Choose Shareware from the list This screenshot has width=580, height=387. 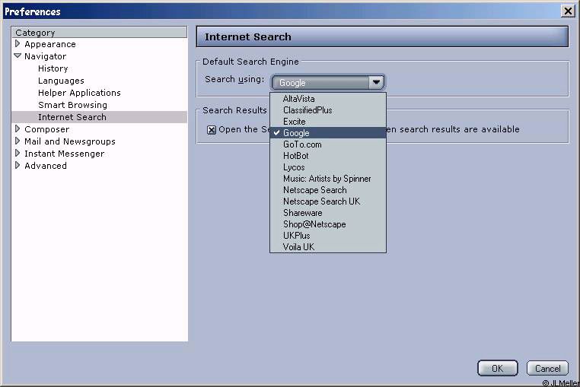[x=328, y=213]
